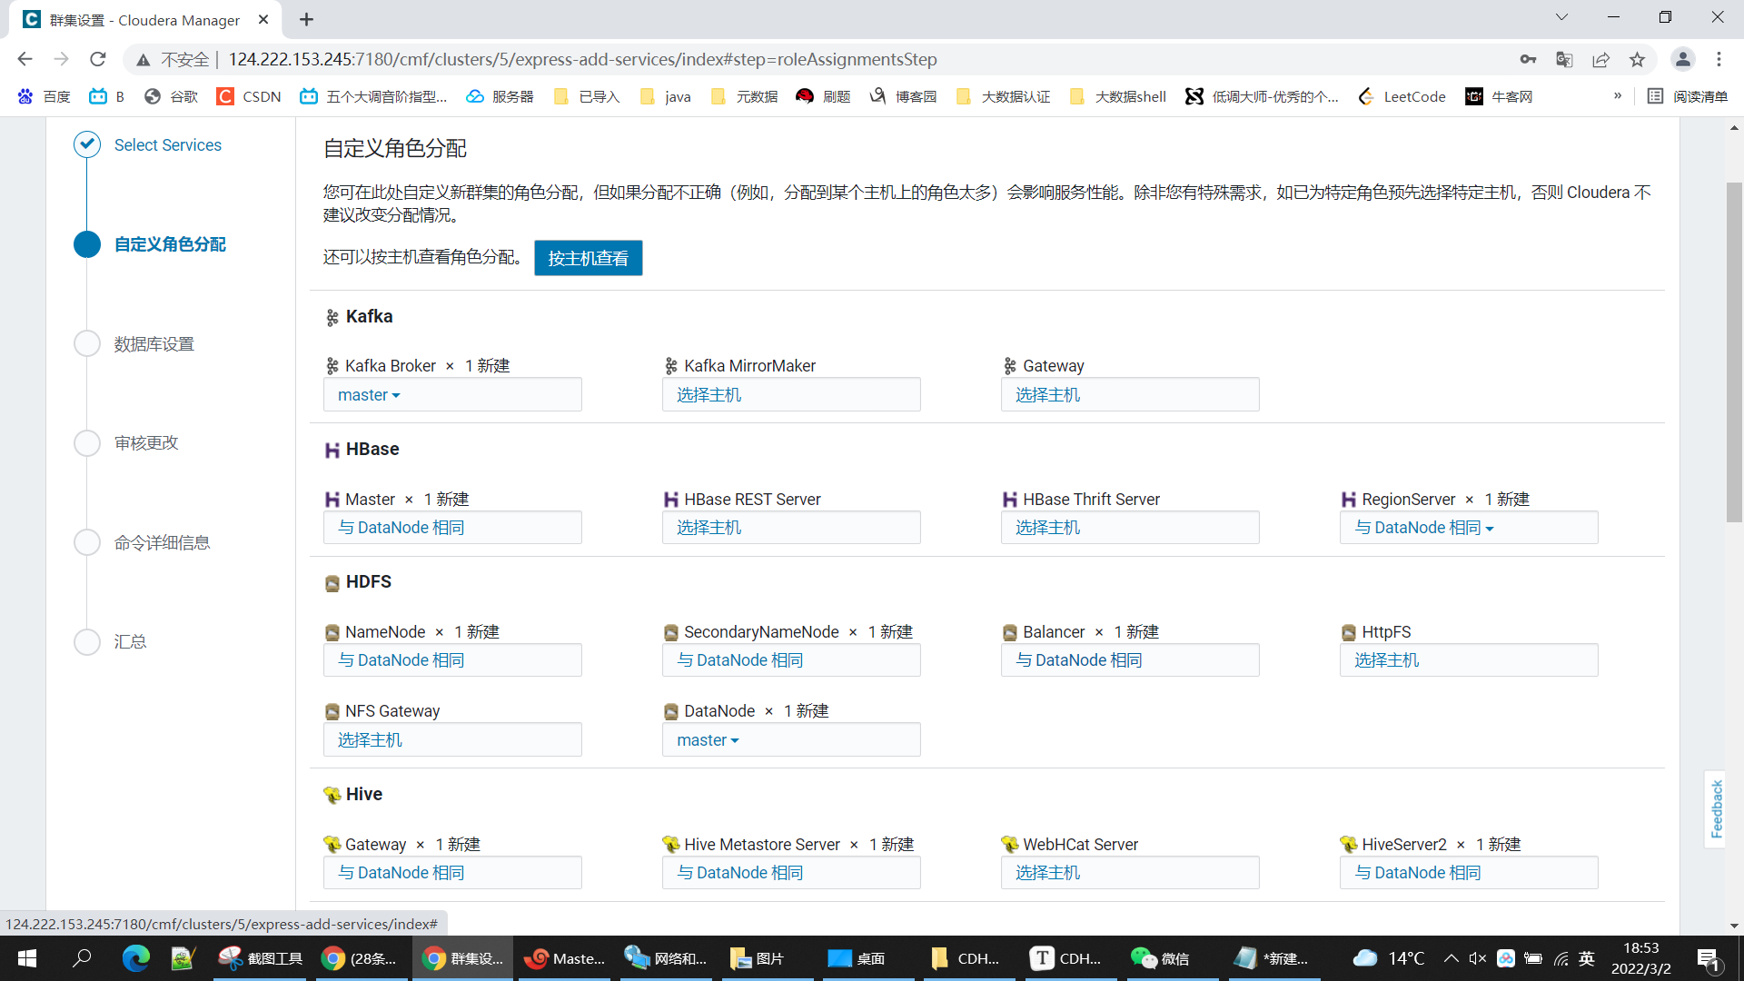Viewport: 1744px width, 981px height.
Task: Click the 按主机查看 button
Action: (588, 258)
